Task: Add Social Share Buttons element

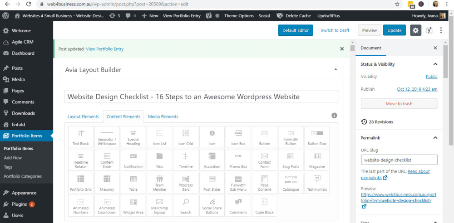Action: point(212,206)
